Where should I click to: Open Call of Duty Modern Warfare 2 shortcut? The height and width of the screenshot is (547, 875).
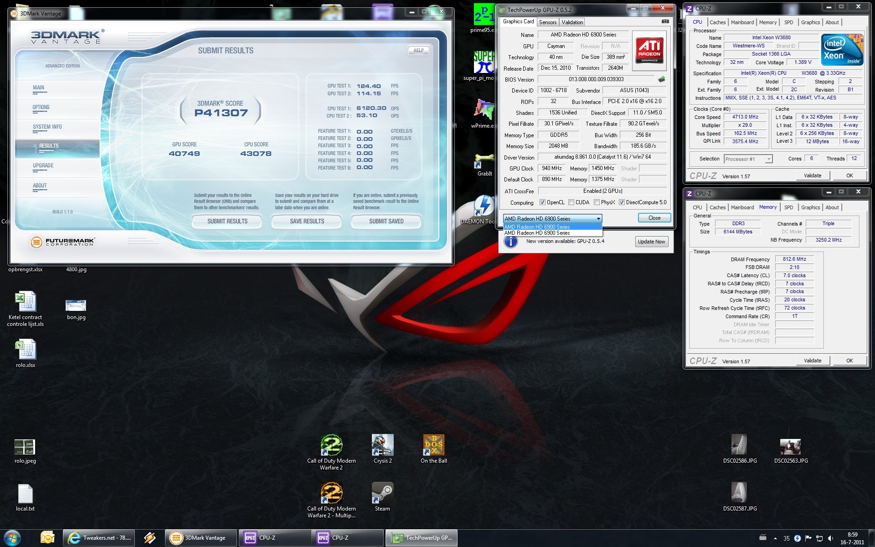tap(331, 452)
